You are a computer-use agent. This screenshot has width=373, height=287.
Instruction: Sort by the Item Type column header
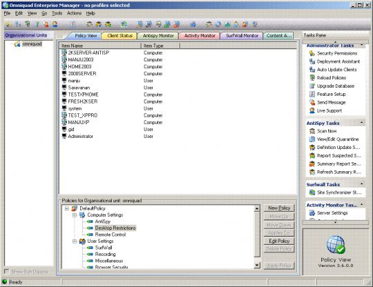click(x=160, y=46)
